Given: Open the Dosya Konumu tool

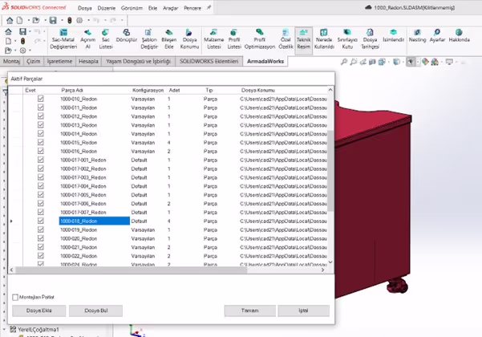Looking at the screenshot, I should [x=189, y=39].
